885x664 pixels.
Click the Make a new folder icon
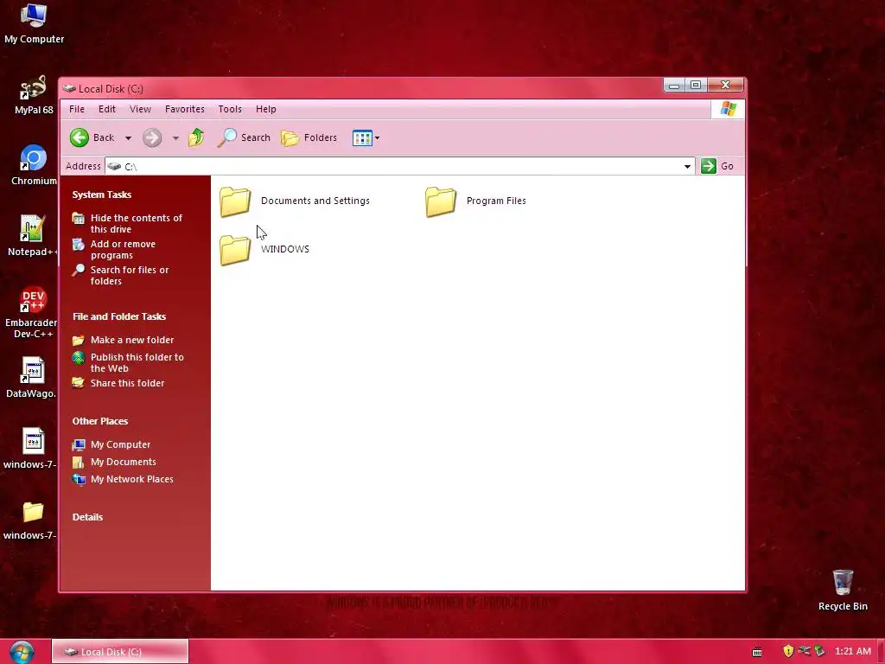79,340
